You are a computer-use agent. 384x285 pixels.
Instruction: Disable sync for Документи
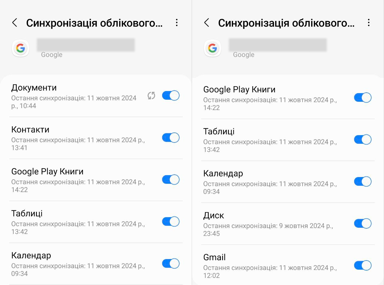(170, 95)
